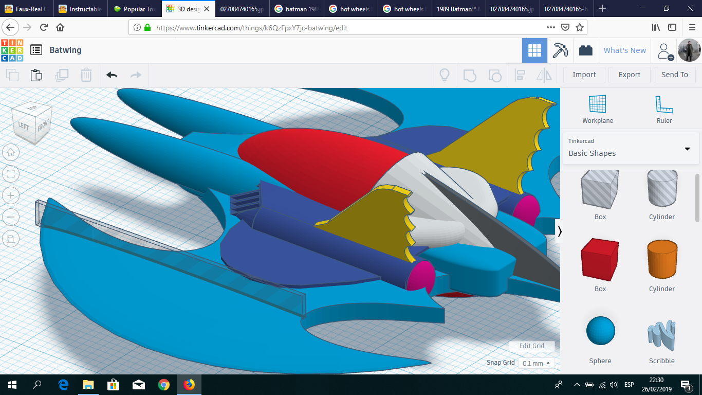702x395 pixels.
Task: Bookmark this page with the star
Action: pos(579,27)
